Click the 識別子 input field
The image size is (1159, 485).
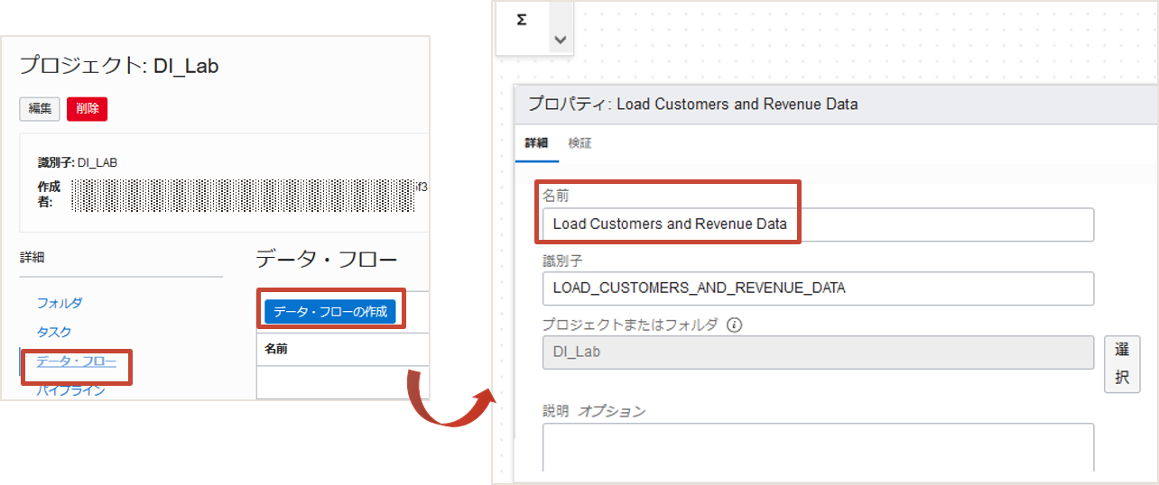[x=817, y=288]
